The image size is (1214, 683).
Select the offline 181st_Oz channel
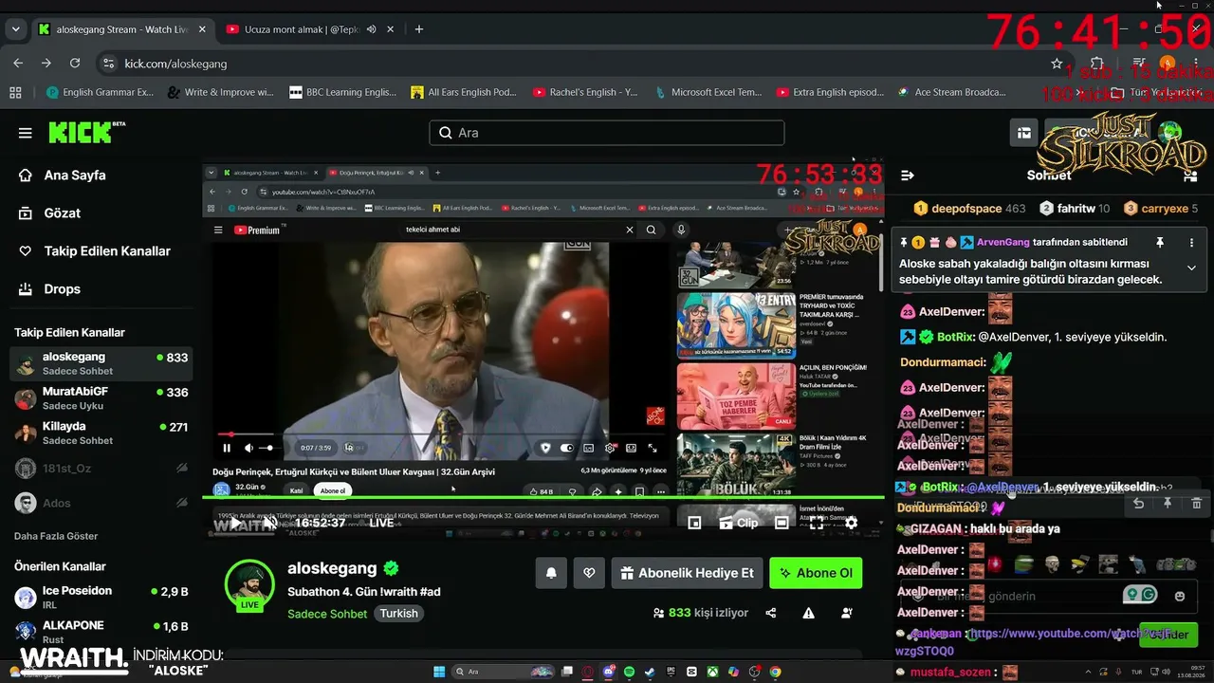(101, 468)
